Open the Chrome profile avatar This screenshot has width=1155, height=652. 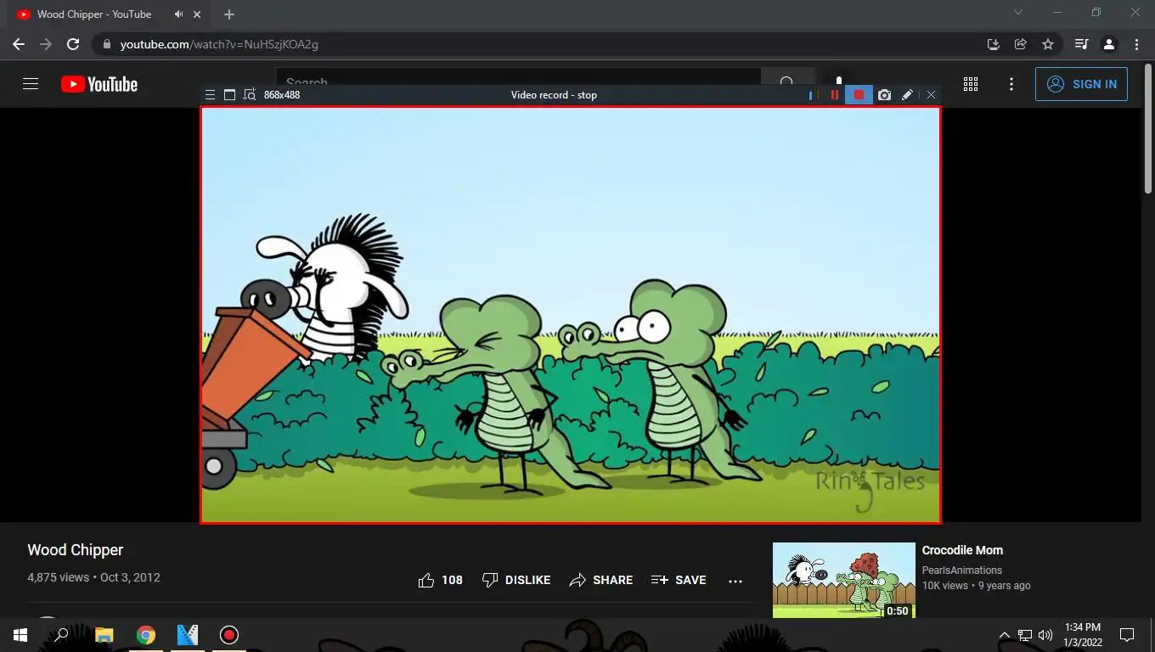[x=1109, y=44]
